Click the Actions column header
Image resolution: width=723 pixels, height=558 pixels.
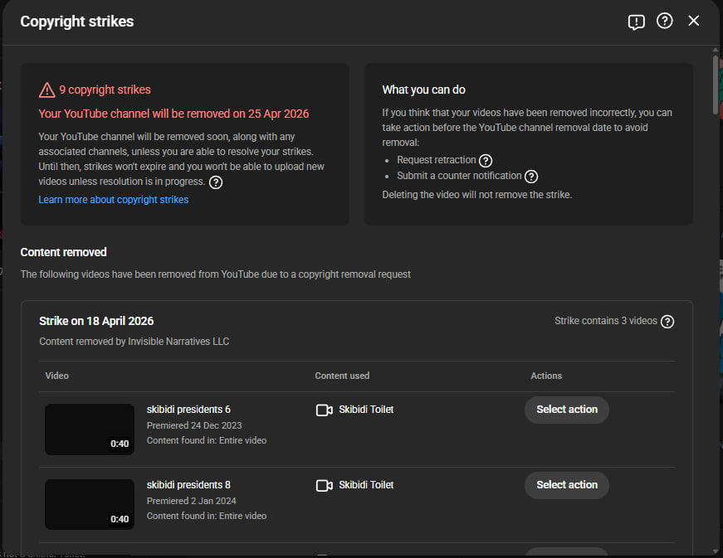pos(546,376)
